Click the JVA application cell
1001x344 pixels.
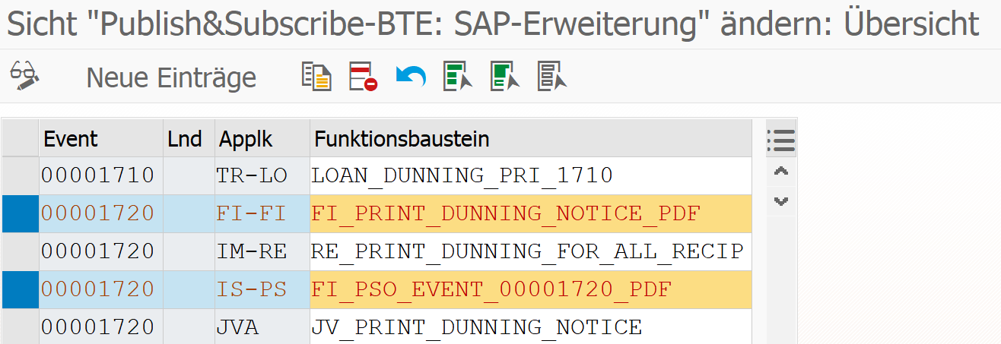click(x=262, y=327)
